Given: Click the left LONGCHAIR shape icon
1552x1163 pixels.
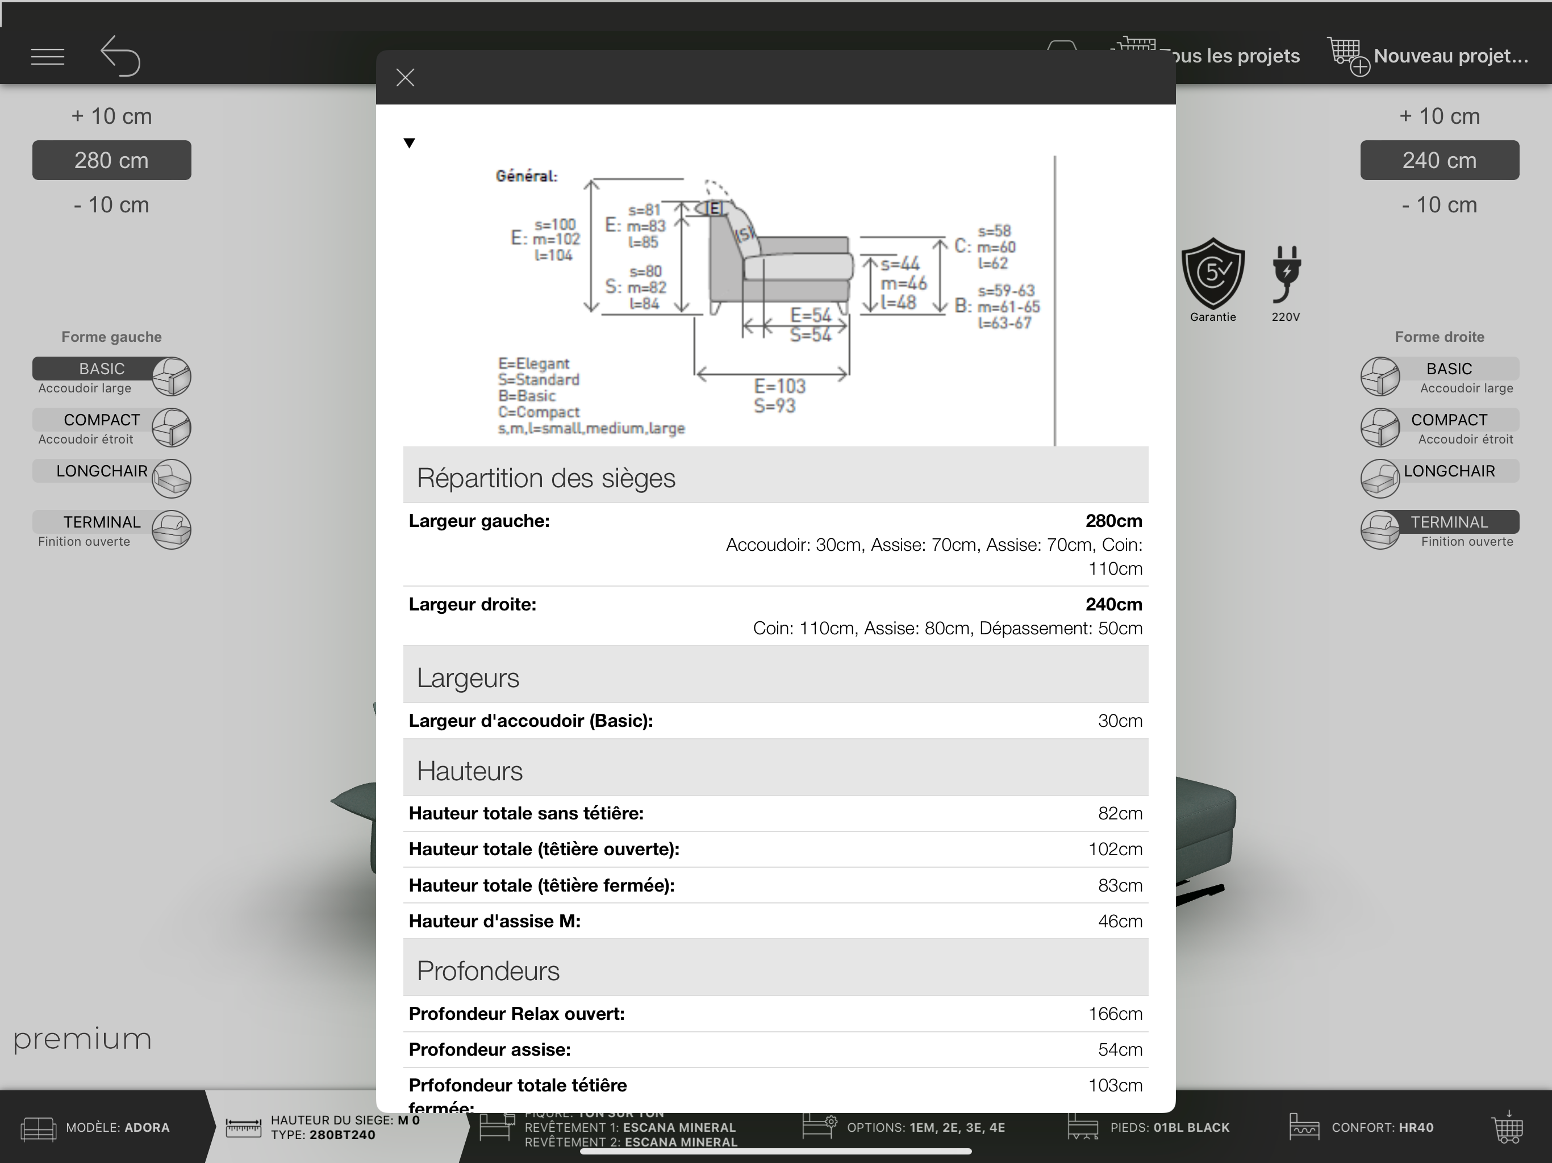Looking at the screenshot, I should click(172, 479).
